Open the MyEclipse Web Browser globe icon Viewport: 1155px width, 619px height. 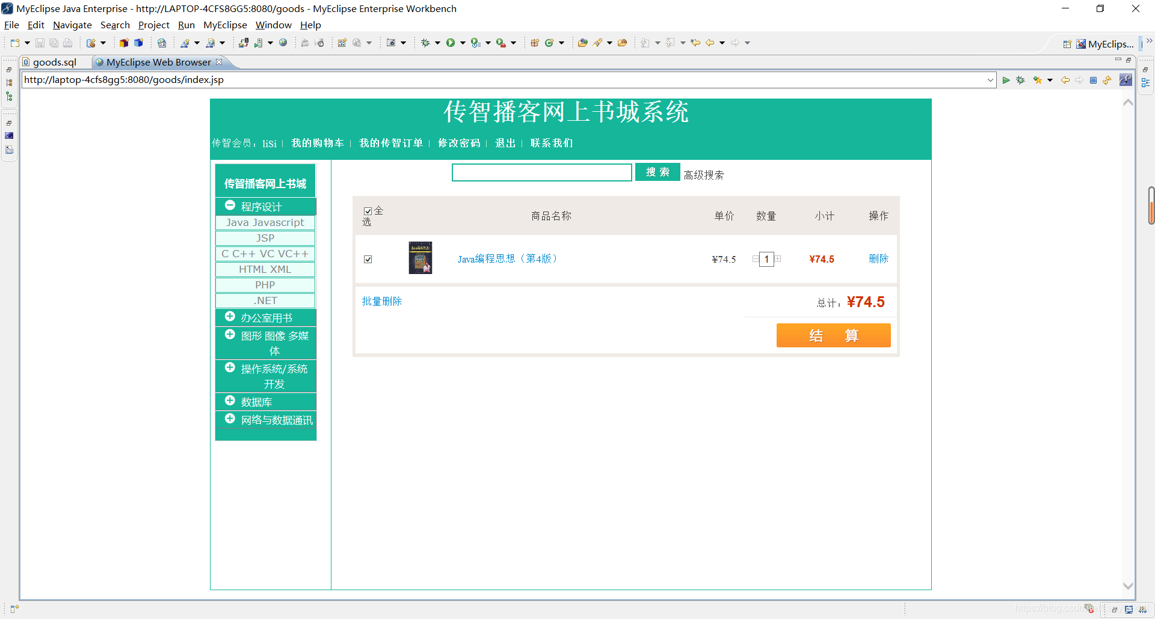tap(283, 43)
